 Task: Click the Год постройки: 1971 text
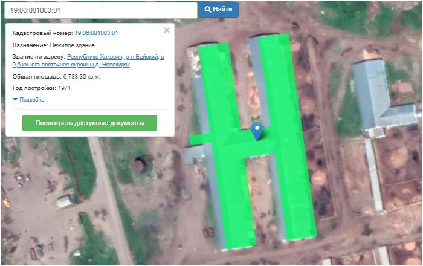[42, 88]
